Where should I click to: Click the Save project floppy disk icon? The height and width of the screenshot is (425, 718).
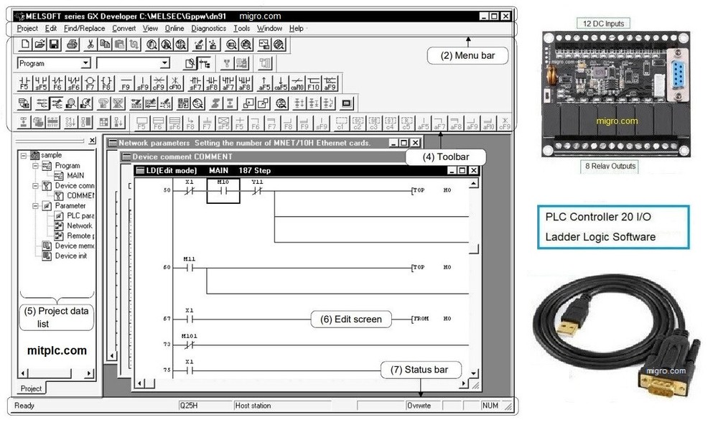click(x=55, y=45)
